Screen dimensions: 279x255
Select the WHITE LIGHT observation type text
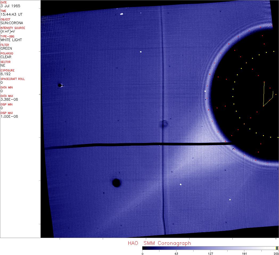point(11,40)
